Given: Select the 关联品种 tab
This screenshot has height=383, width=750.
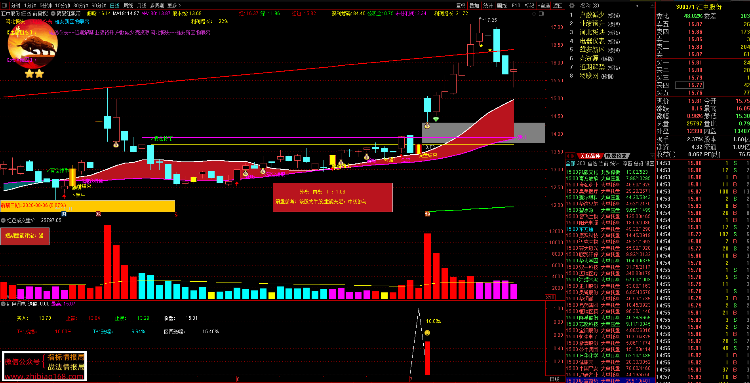Looking at the screenshot, I should 590,156.
